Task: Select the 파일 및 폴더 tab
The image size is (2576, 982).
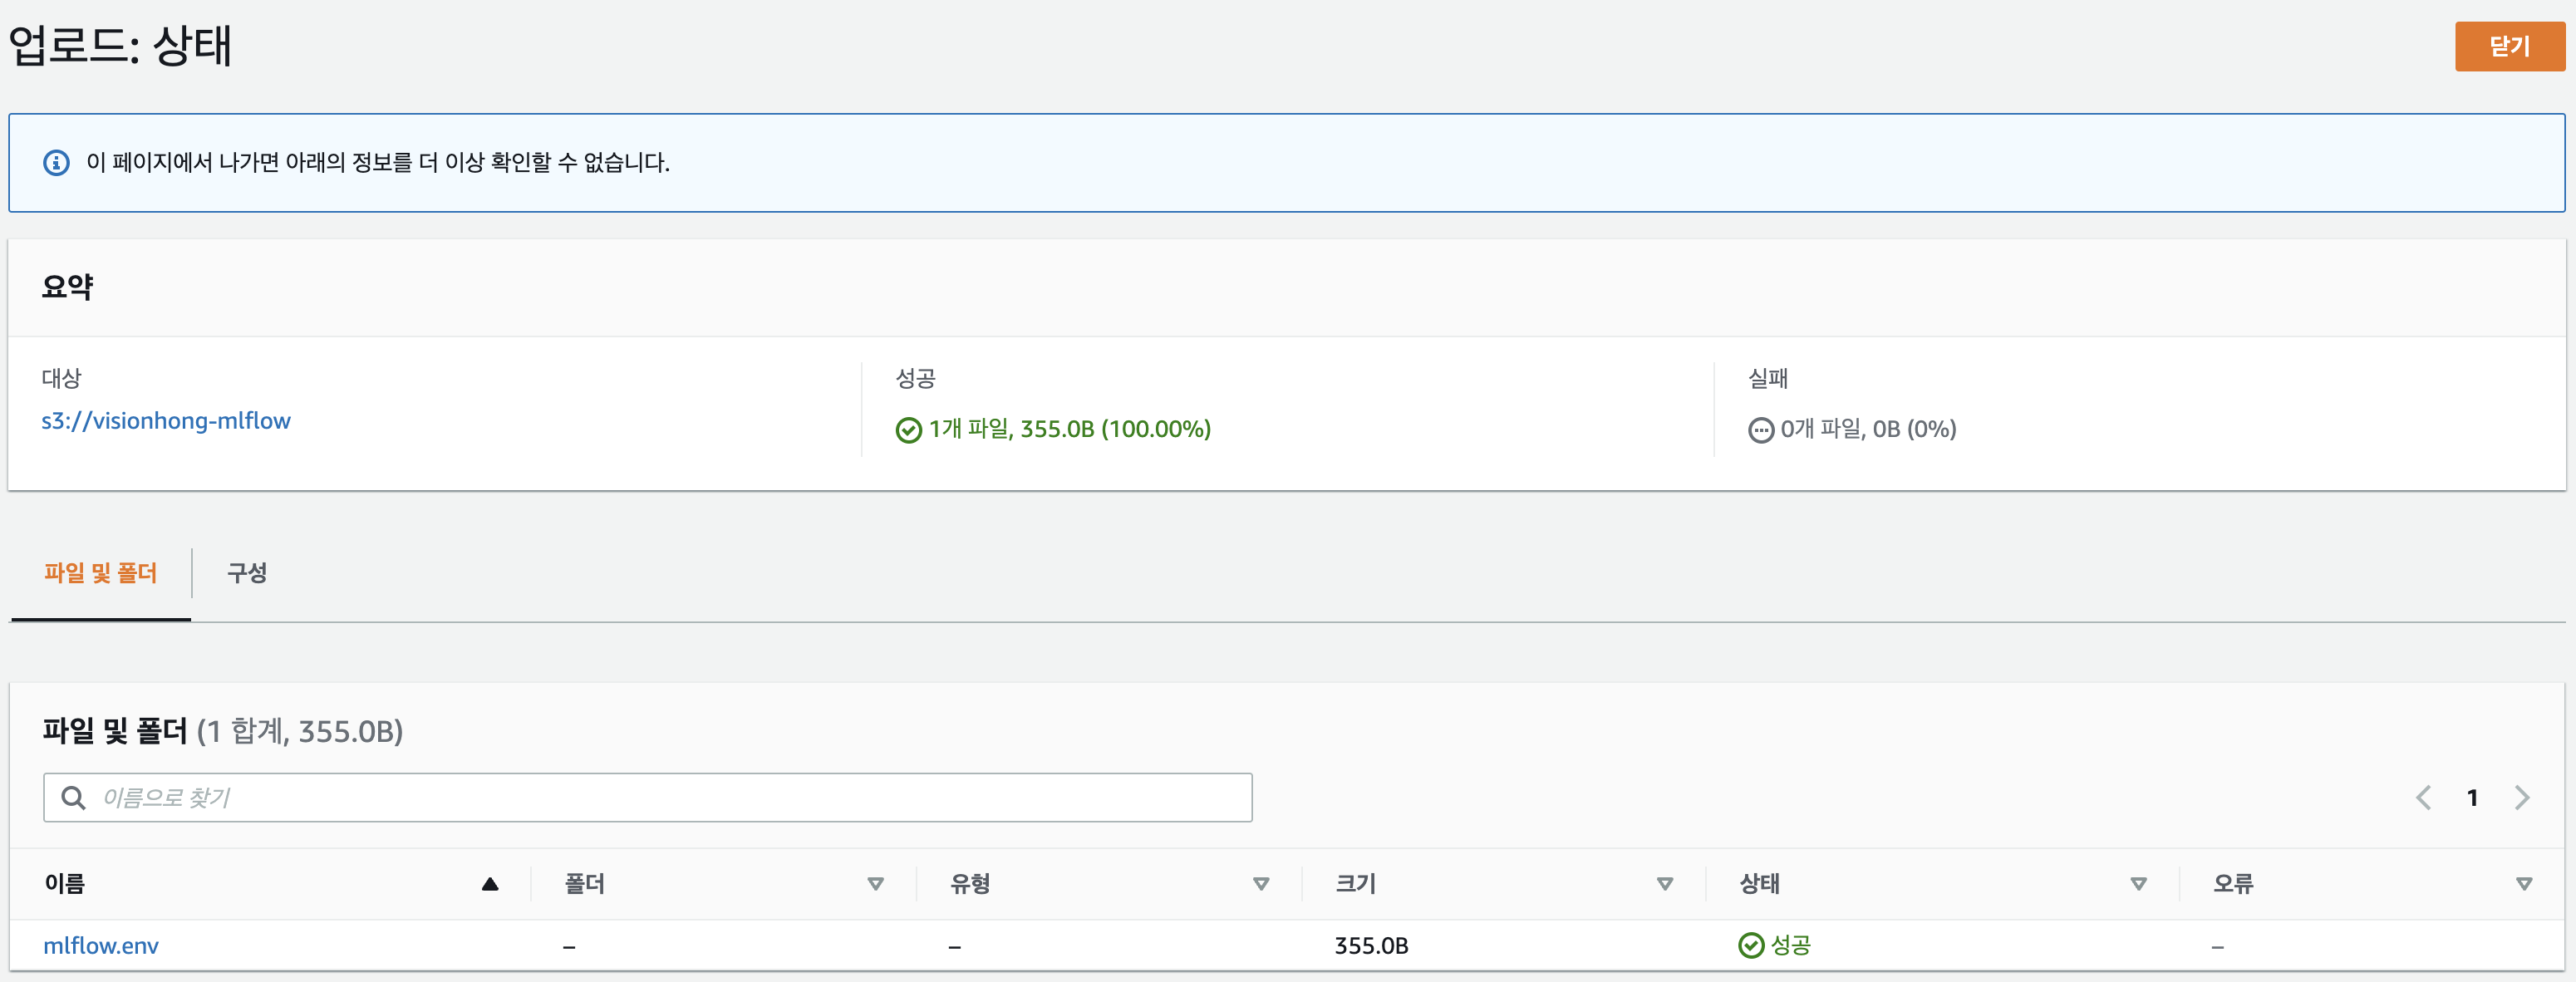Action: (100, 573)
